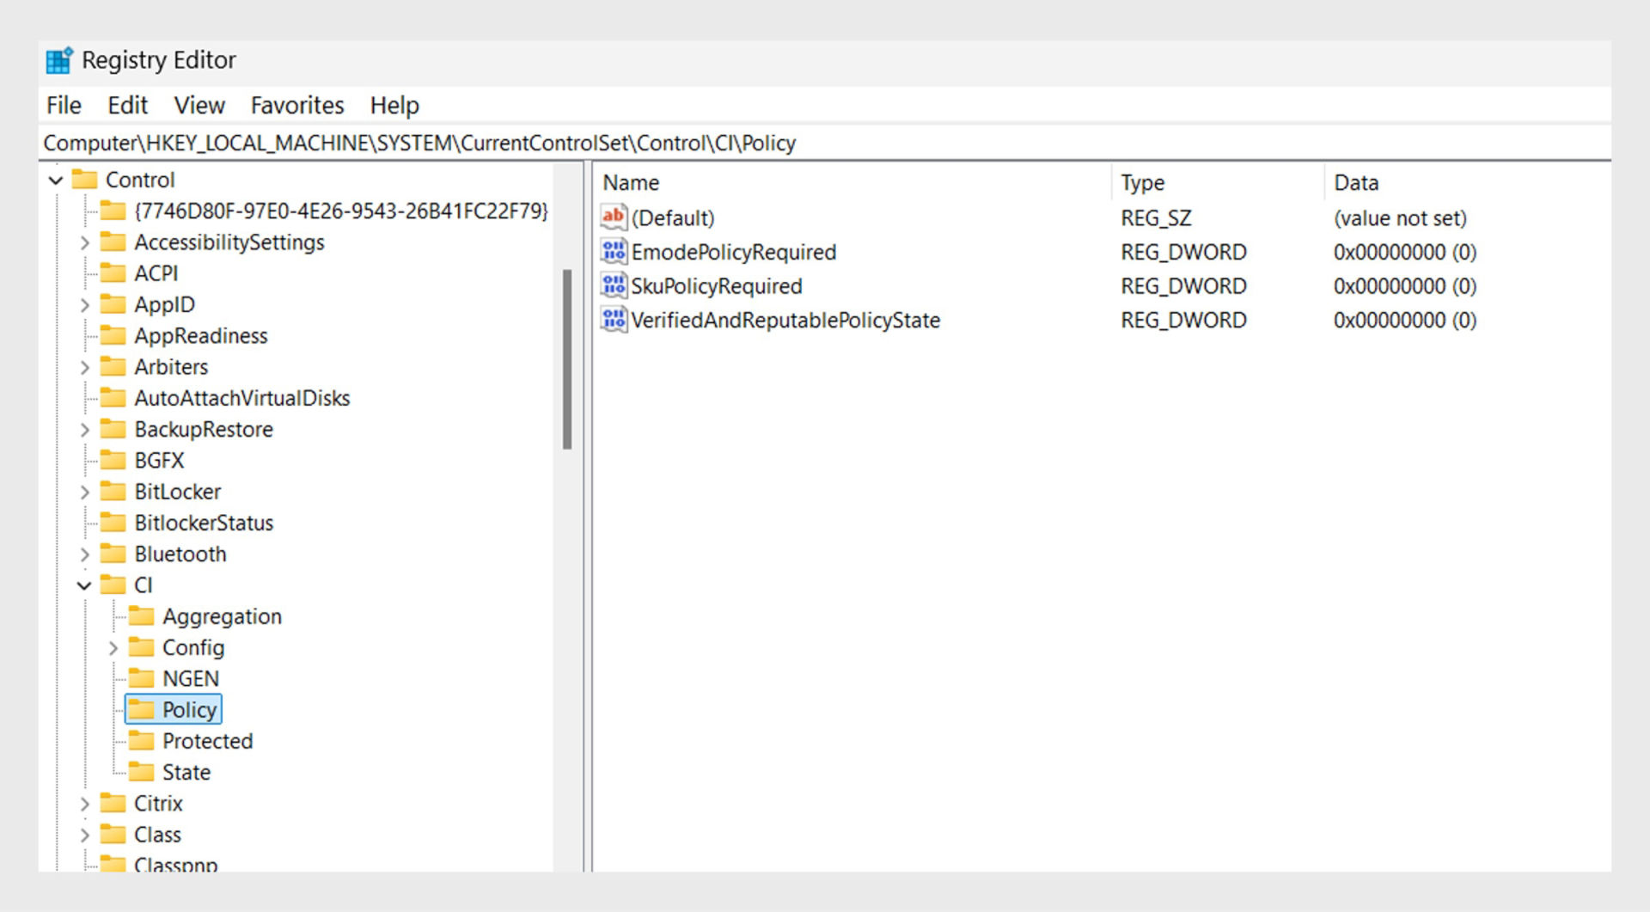Collapse the Control tree node
Viewport: 1650px width, 912px height.
[x=57, y=180]
